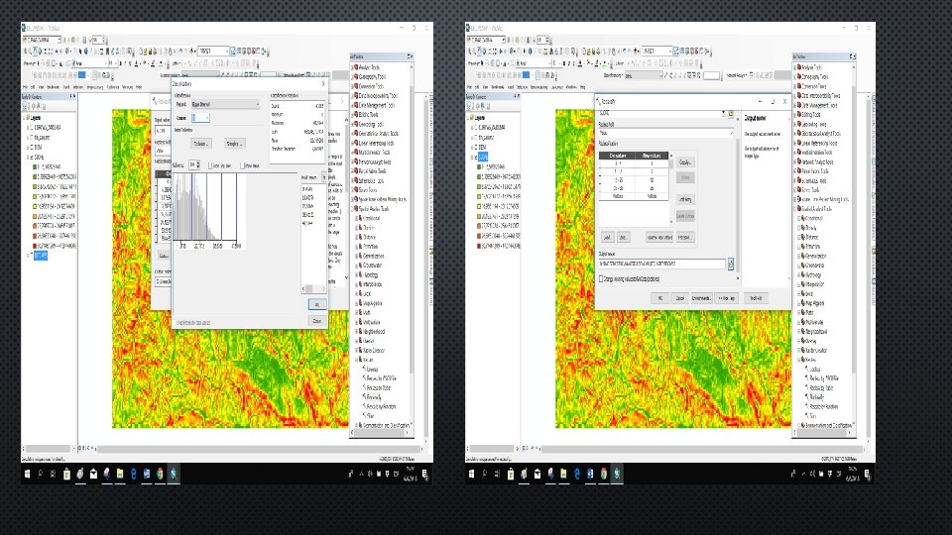
Task: Click the output raster browse folder icon in Reclassify
Action: click(731, 265)
